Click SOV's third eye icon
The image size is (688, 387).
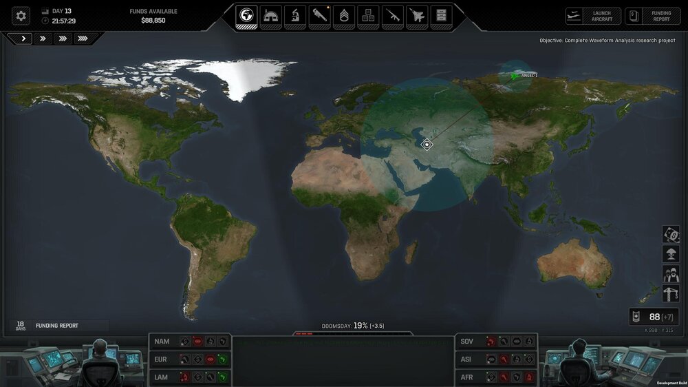pos(517,342)
